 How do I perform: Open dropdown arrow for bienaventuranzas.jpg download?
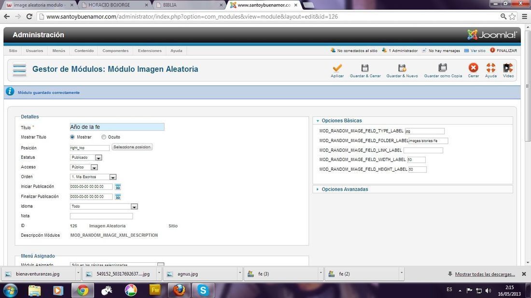(78, 272)
